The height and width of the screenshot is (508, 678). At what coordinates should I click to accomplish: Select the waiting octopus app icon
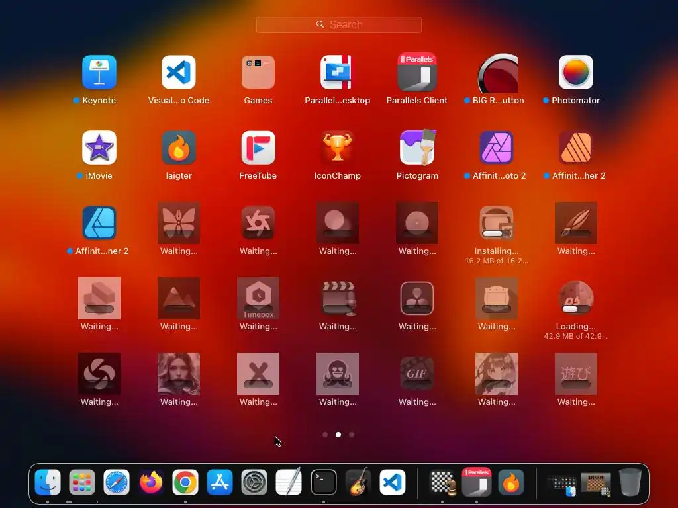pyautogui.click(x=337, y=374)
